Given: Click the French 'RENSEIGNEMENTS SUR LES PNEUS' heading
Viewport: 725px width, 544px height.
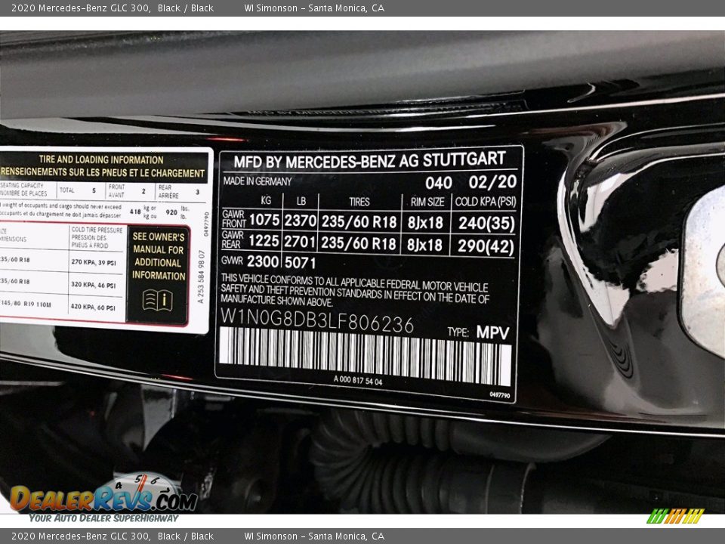Looking at the screenshot, I should click(102, 172).
